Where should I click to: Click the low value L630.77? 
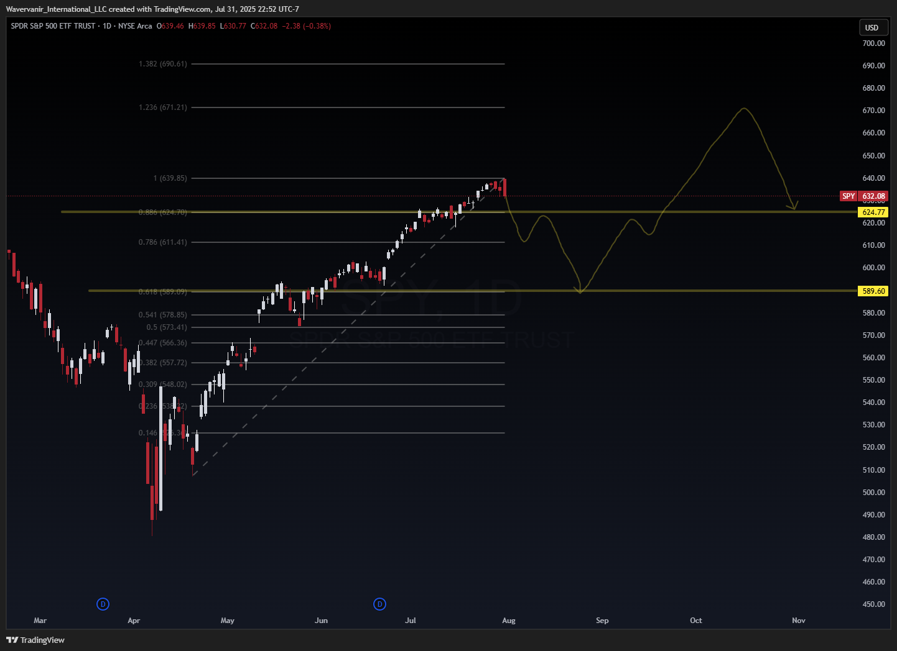(233, 26)
